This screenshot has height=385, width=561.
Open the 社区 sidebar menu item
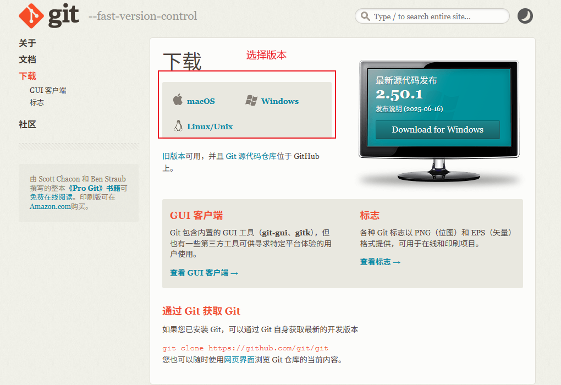click(28, 125)
